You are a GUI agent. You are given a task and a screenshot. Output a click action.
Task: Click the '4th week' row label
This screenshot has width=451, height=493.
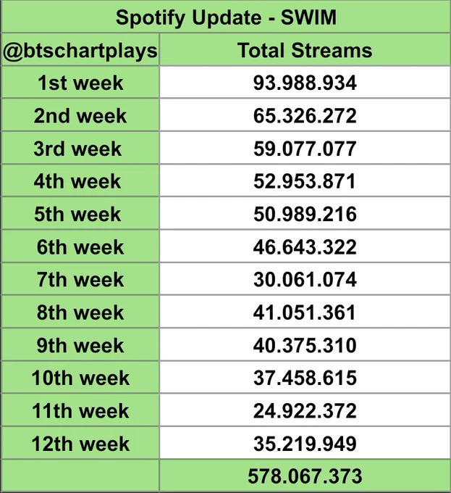coord(80,181)
